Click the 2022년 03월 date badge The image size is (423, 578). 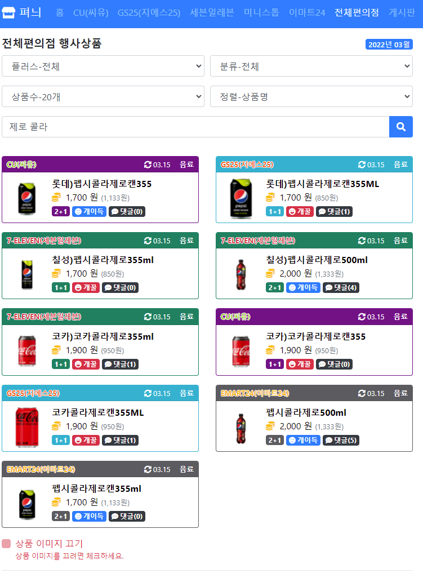click(389, 45)
